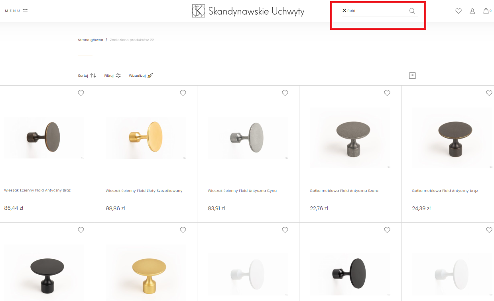
Task: Expand the Filtruj filter panel
Action: [x=112, y=76]
